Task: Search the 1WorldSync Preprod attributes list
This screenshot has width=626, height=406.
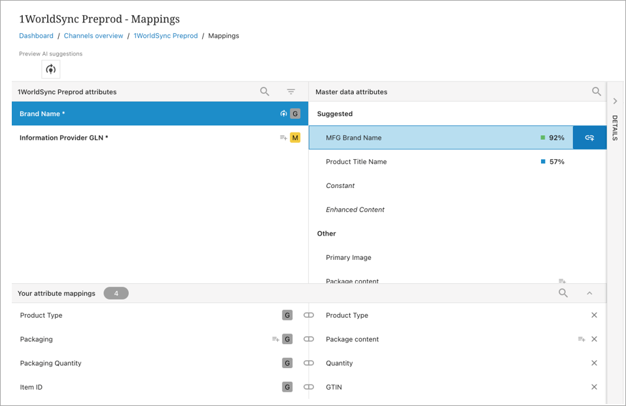Action: click(264, 92)
